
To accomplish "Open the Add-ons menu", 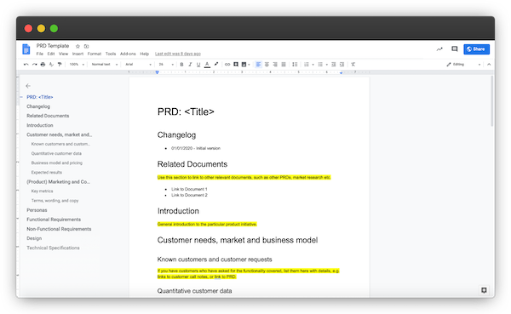I will pyautogui.click(x=128, y=54).
